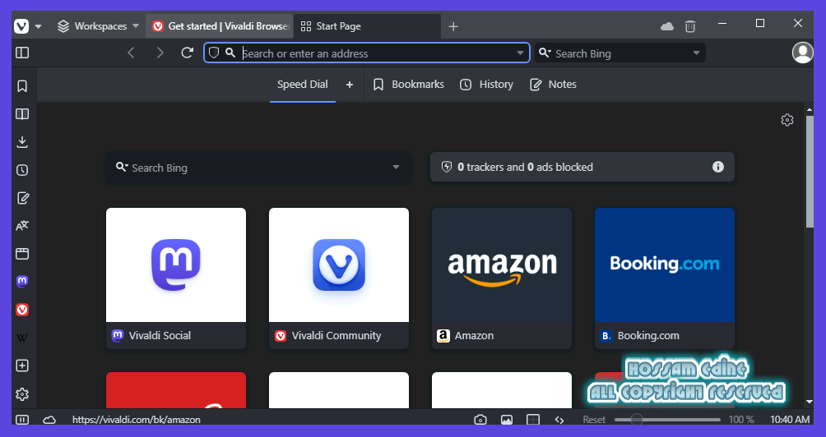Viewport: 826px width, 437px height.
Task: Open page actions code icon
Action: pos(559,420)
